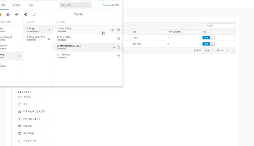Image resolution: width=254 pixels, height=146 pixels.
Task: Click the scheduled emails clock icon
Action: tap(20, 133)
